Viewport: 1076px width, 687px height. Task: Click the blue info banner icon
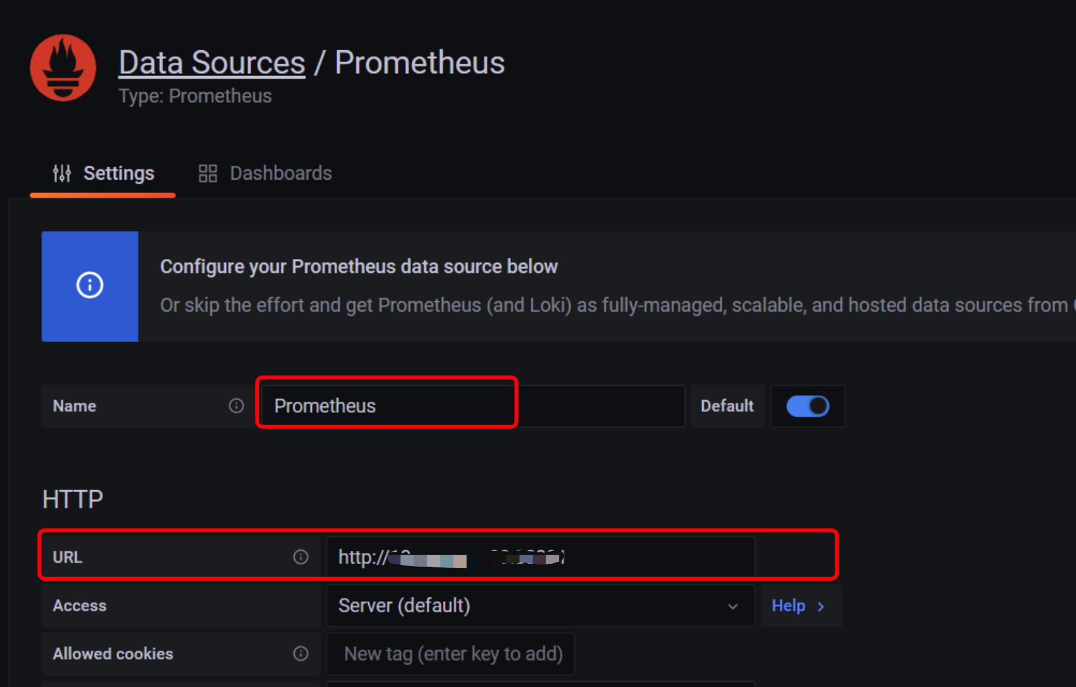(x=90, y=285)
